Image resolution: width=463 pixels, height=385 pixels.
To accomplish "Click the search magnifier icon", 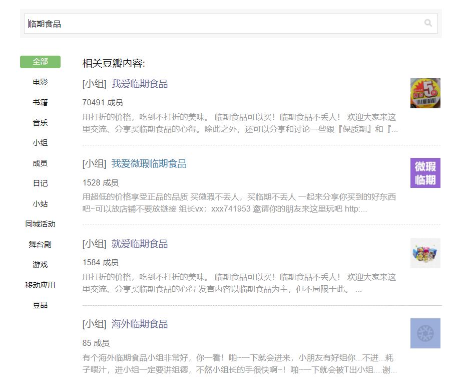I will (428, 23).
